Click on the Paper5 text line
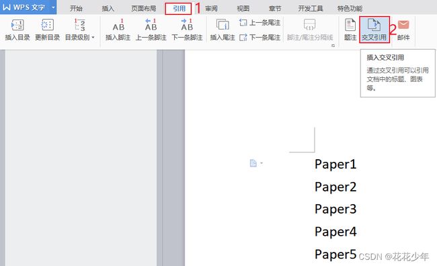Screen dimensions: 437x266 (335, 255)
